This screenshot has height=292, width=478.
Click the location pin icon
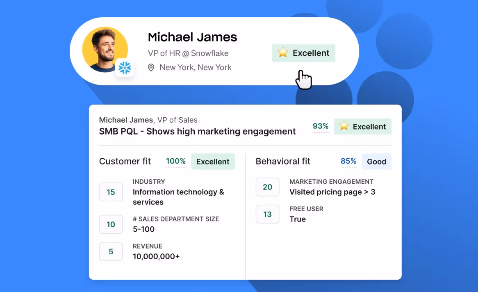pyautogui.click(x=151, y=67)
